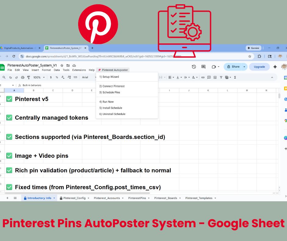Create a filter

[x=221, y=77]
